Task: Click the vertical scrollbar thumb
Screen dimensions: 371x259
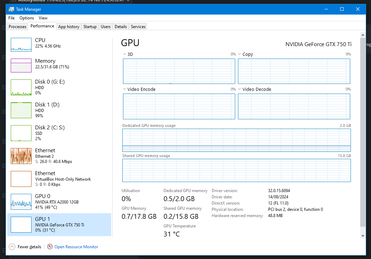Action: click(x=363, y=132)
